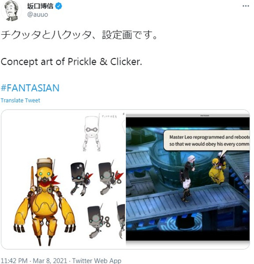Screen dimensions: 254x264
Task: Click the yellow Prickle robot illustration
Action: click(45, 202)
